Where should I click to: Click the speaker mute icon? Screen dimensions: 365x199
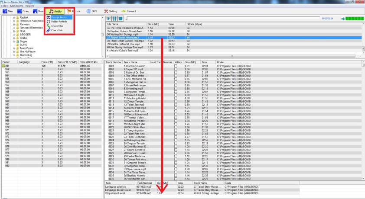(x=343, y=19)
